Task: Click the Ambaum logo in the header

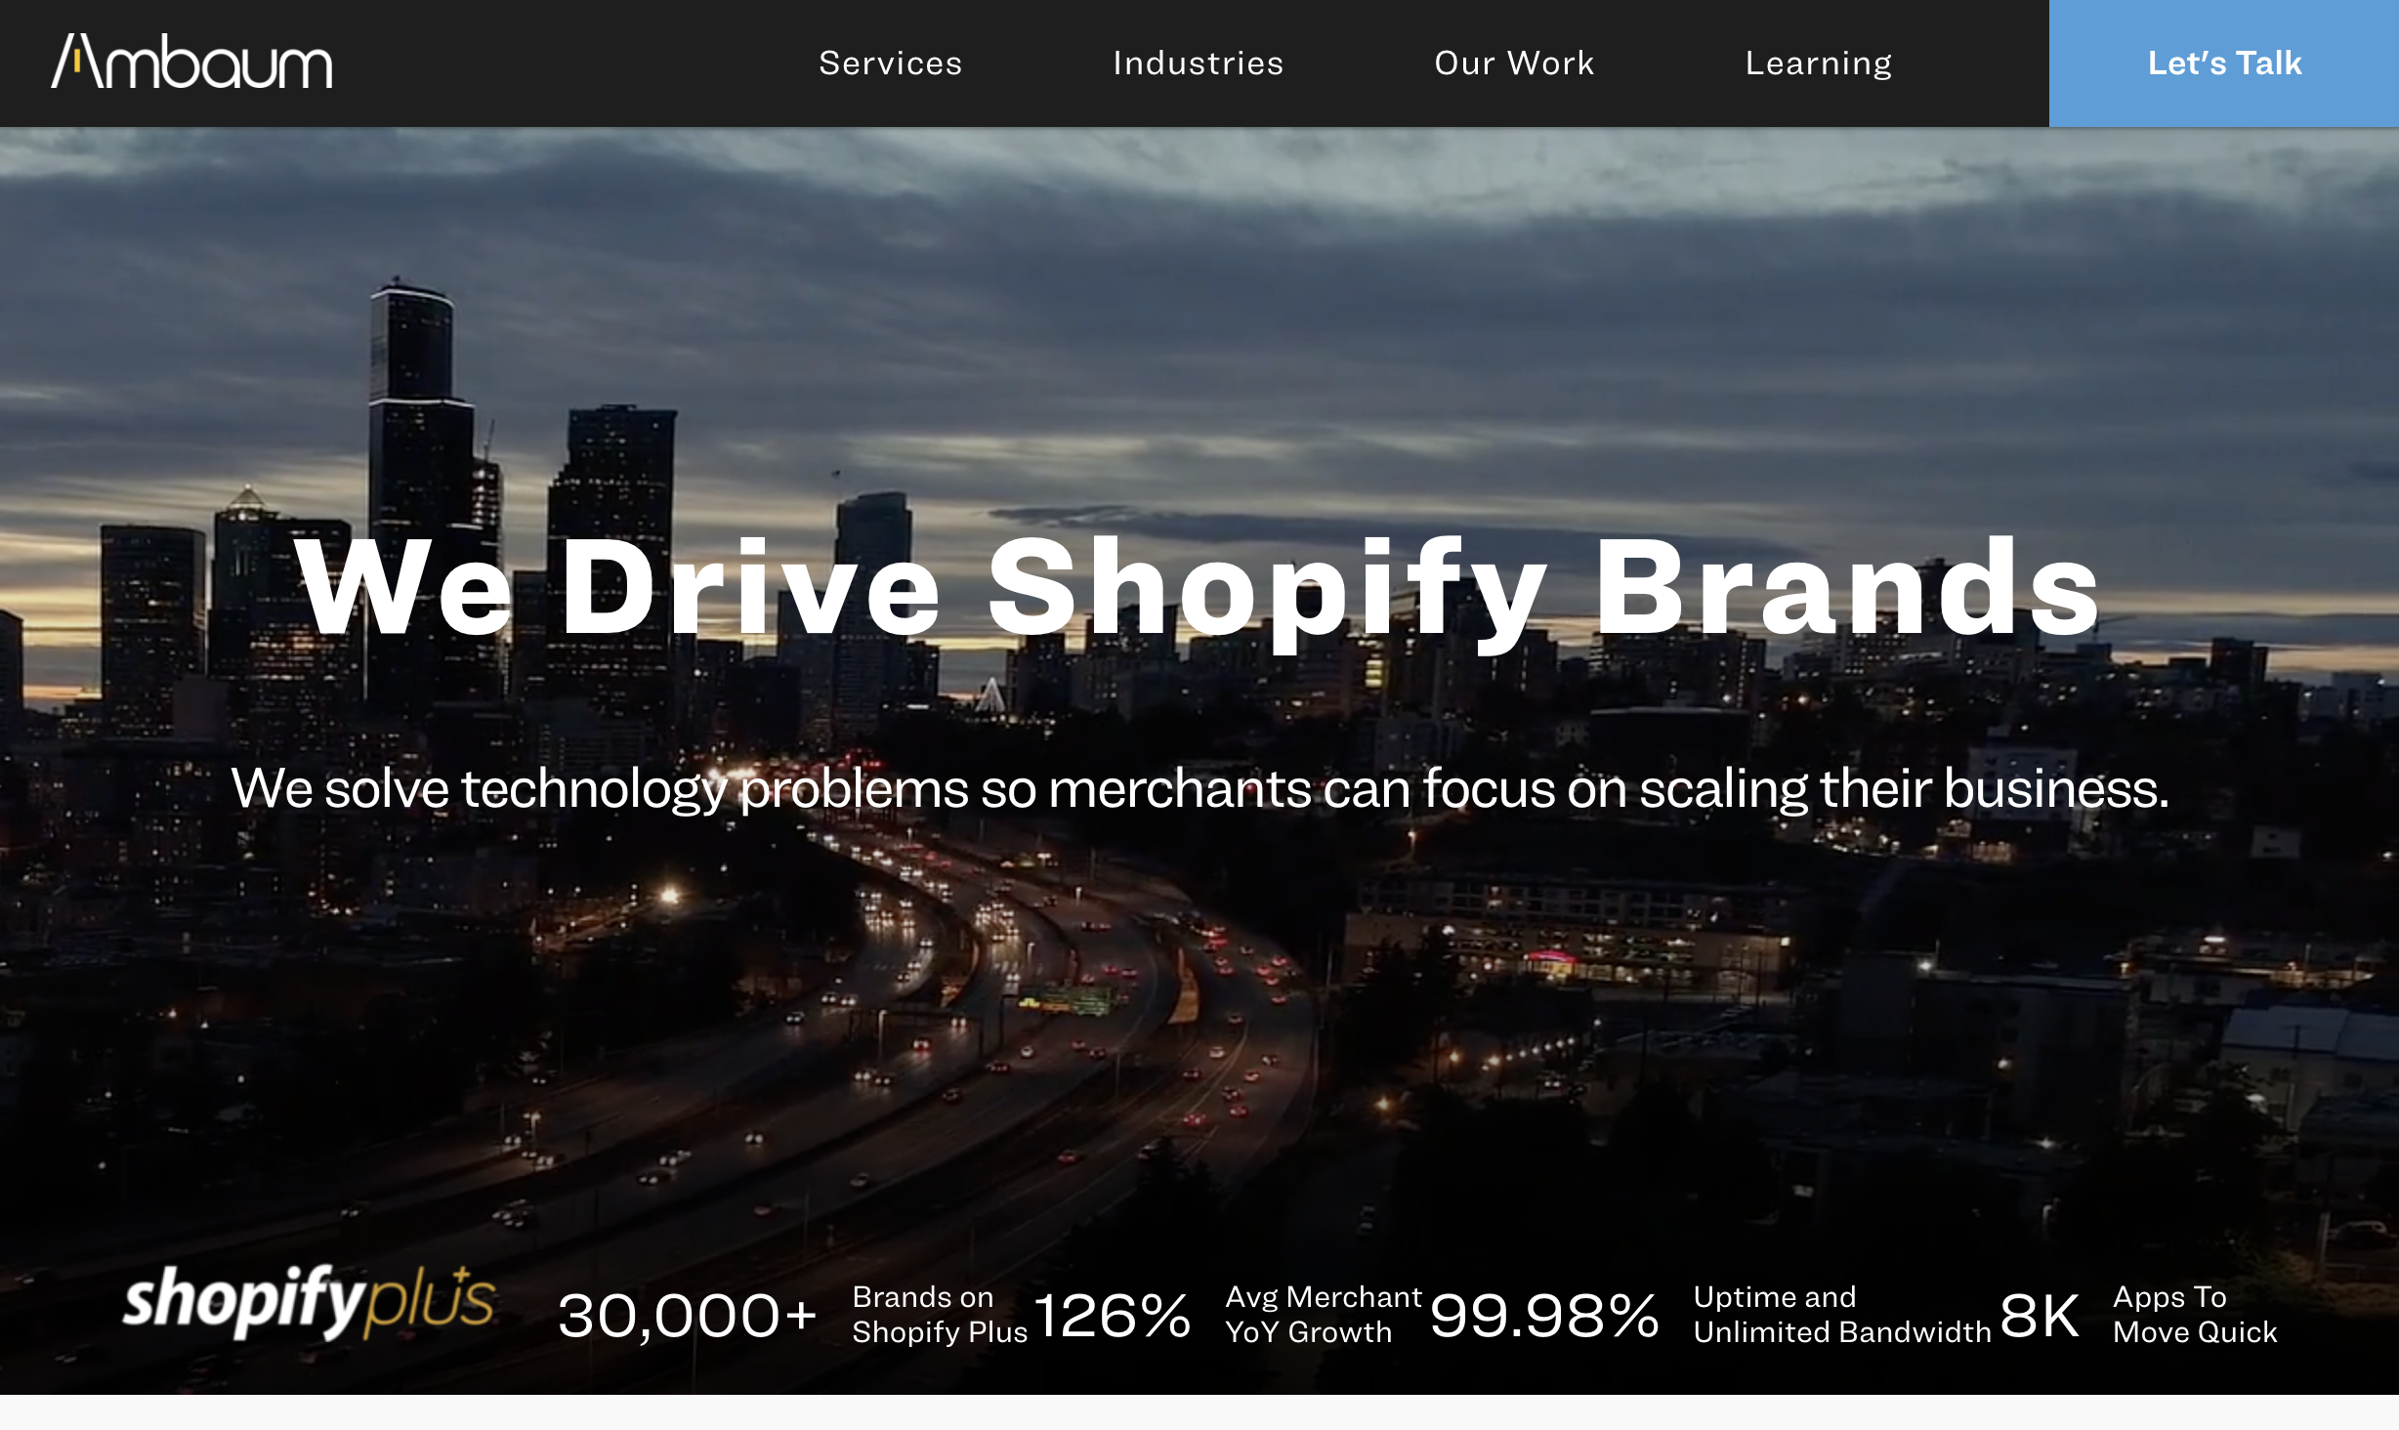Action: pos(191,63)
